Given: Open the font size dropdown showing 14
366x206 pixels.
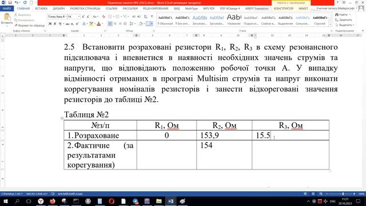Looking at the screenshot, I should point(79,17).
